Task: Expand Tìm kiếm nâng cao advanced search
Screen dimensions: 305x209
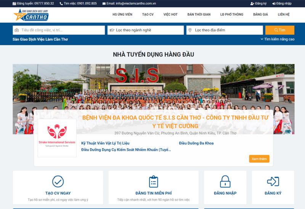Action: 278,39
